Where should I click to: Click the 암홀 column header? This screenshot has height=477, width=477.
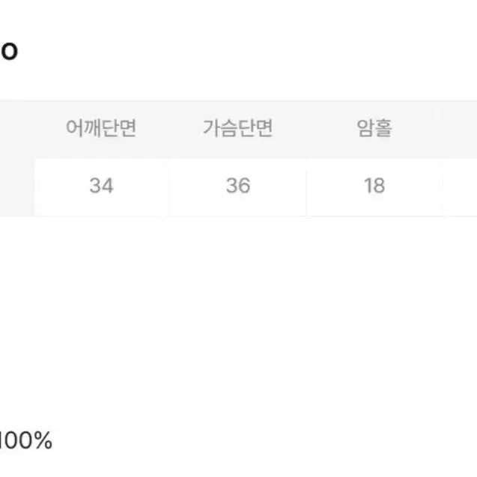point(374,129)
